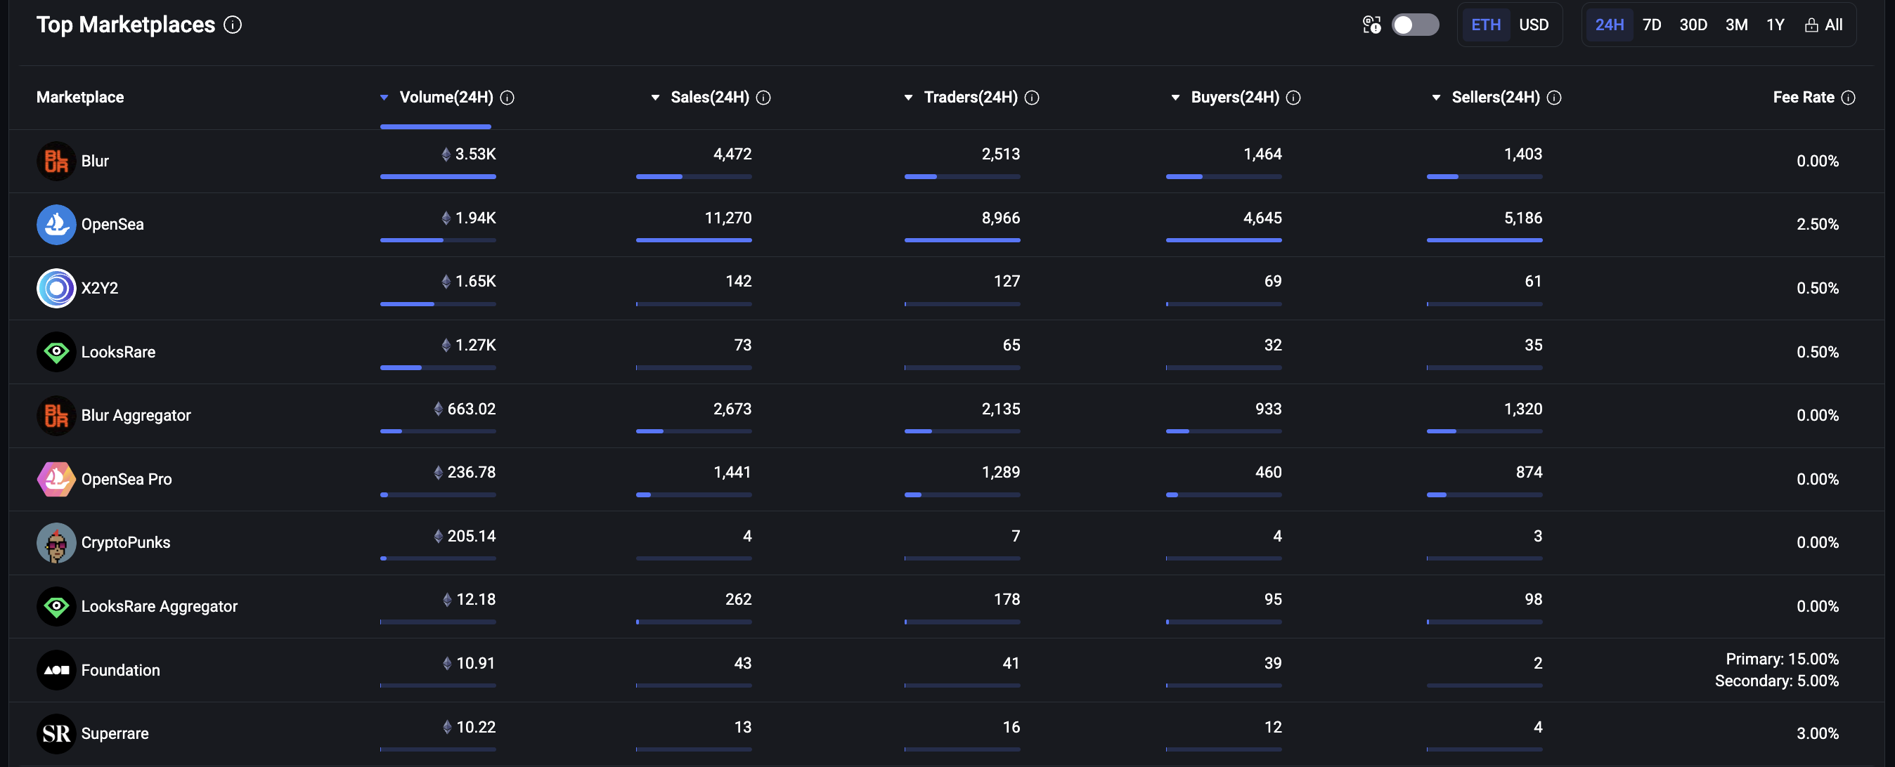Screen dimensions: 1895x767
Task: Click OpenSea's sellers progress bar
Action: coord(1485,240)
